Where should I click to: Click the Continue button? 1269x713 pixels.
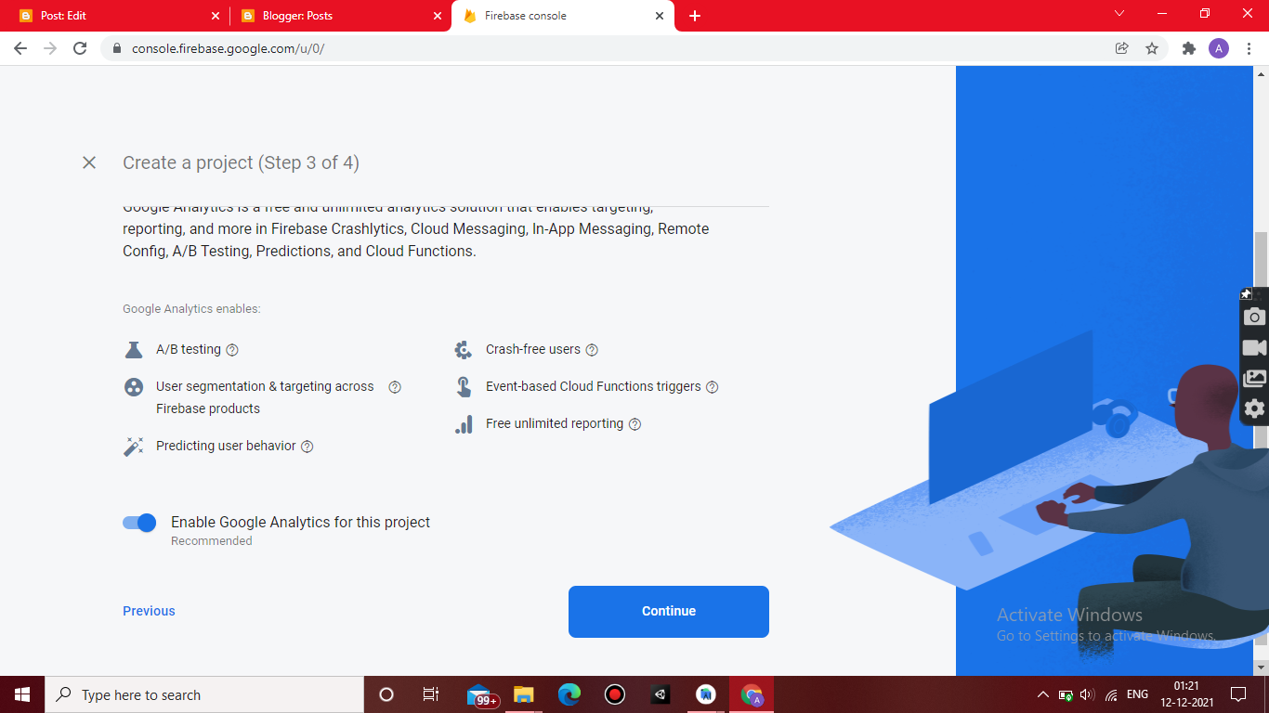click(x=669, y=612)
